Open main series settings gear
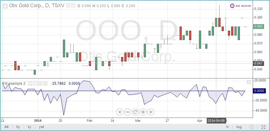Viewport: 270px width, 131px height. 73,6
